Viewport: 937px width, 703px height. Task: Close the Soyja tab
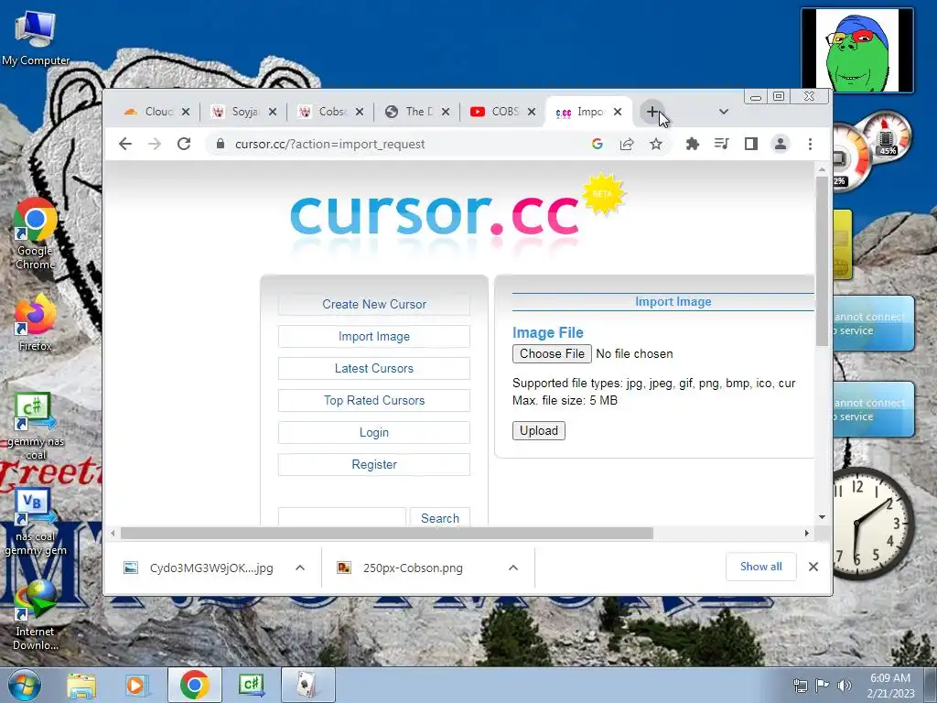[x=273, y=112]
